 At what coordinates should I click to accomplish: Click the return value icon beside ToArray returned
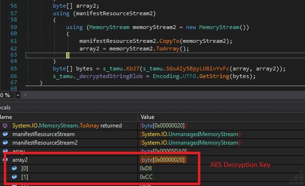(x=5, y=126)
